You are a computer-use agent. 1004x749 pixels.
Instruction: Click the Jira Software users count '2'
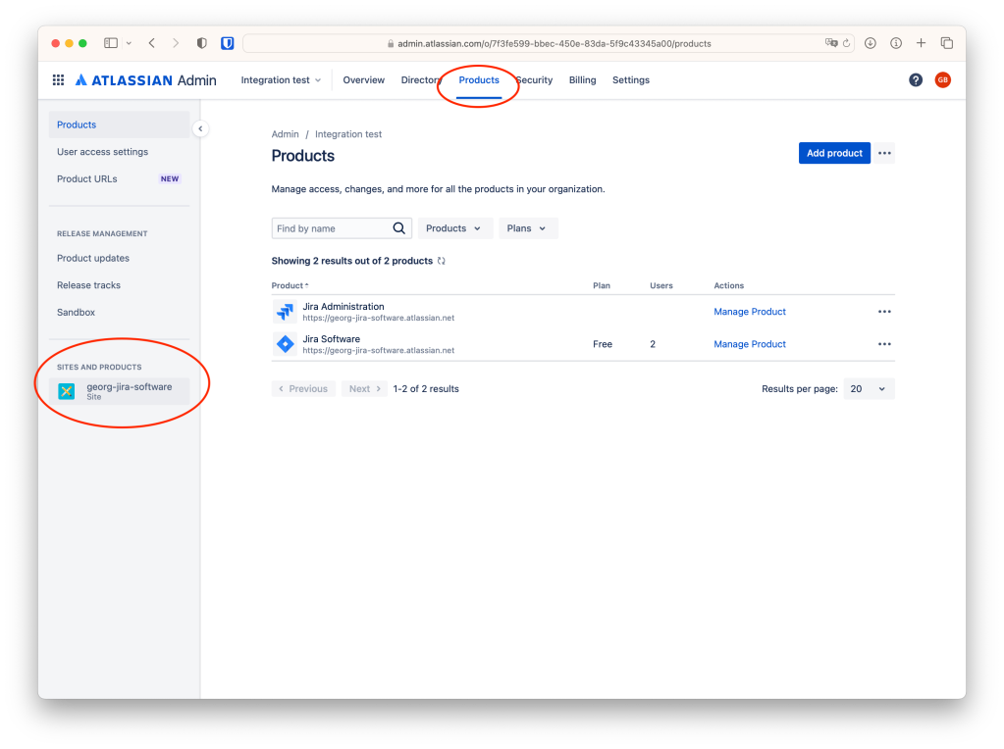click(x=653, y=344)
